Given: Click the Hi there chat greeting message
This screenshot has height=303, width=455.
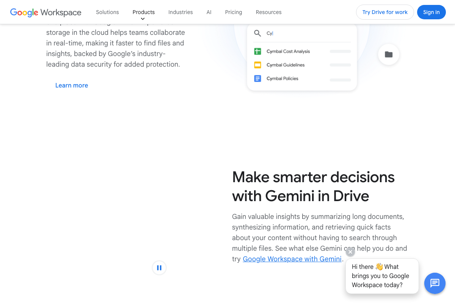Looking at the screenshot, I should [x=382, y=276].
